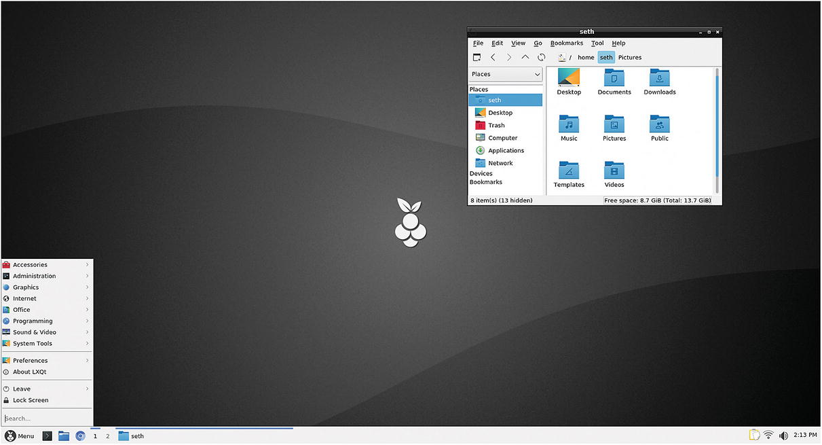822x445 pixels.
Task: Open the Edit menu
Action: 498,43
